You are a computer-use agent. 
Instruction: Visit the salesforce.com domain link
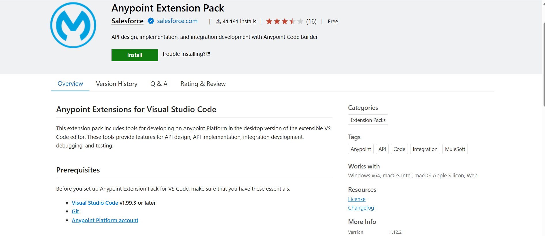(x=177, y=21)
